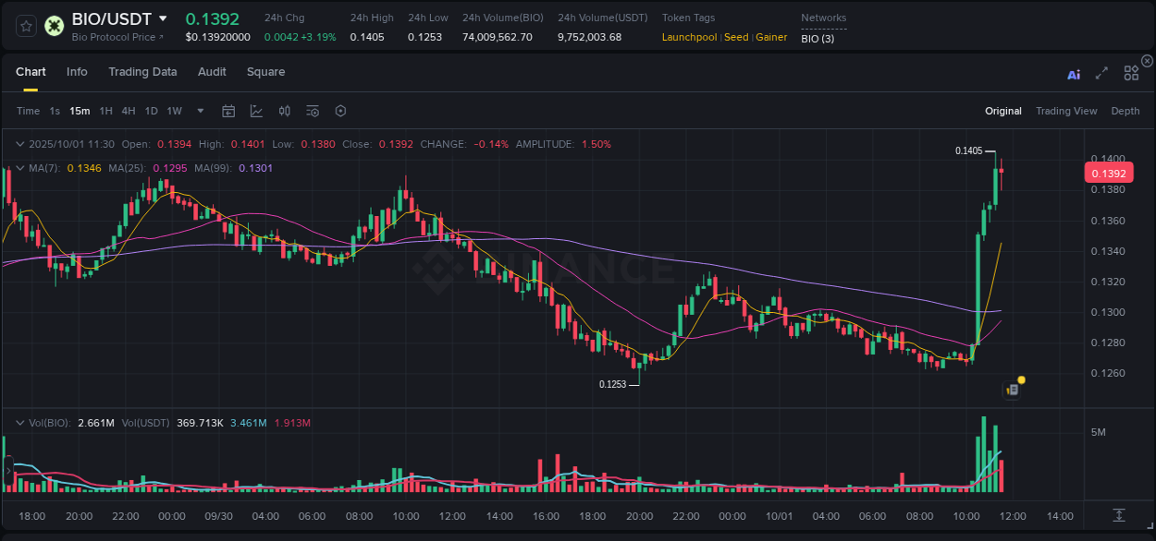Expand the Networks BIO (3) dropdown
This screenshot has height=541, width=1156.
pos(818,38)
